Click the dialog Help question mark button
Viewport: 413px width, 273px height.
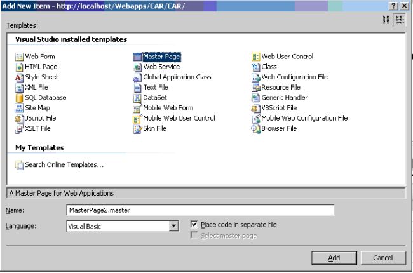tap(393, 5)
